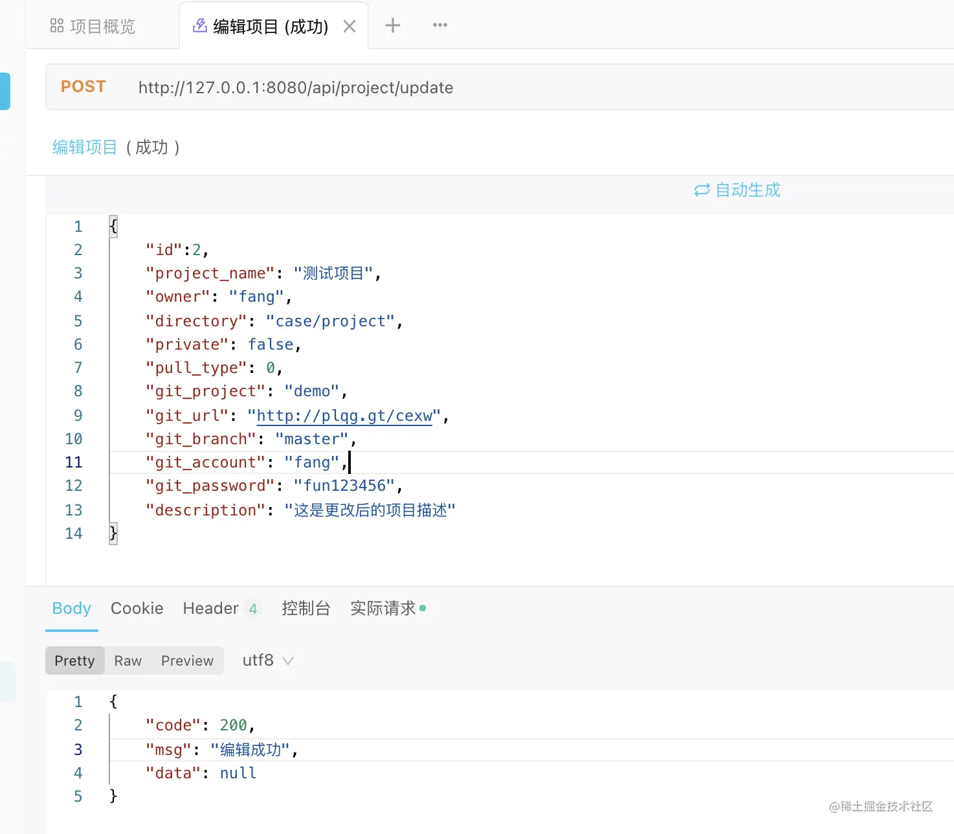Click the 编辑项目 breadcrumb link

point(84,147)
